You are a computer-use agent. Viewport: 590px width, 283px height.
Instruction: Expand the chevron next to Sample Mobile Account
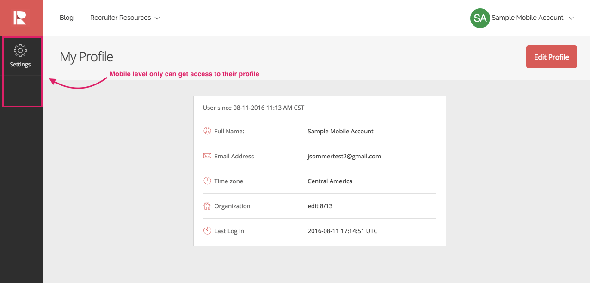tap(572, 18)
